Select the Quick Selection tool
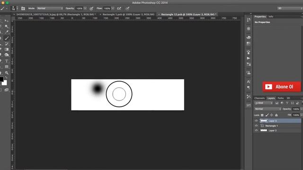Viewport: 303px width, 170px height. 7,26
